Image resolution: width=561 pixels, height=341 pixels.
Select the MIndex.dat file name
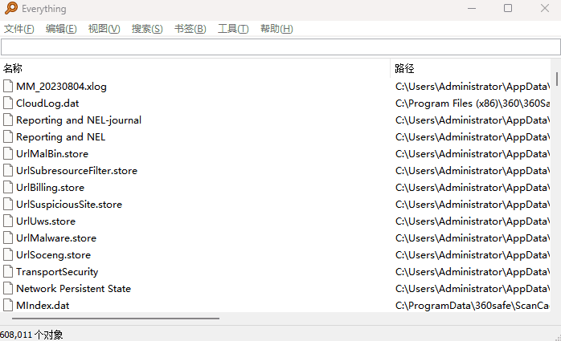pyautogui.click(x=43, y=305)
